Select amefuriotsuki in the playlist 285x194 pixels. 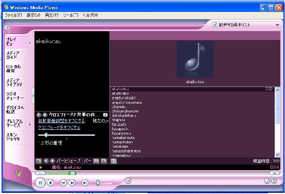193,98
